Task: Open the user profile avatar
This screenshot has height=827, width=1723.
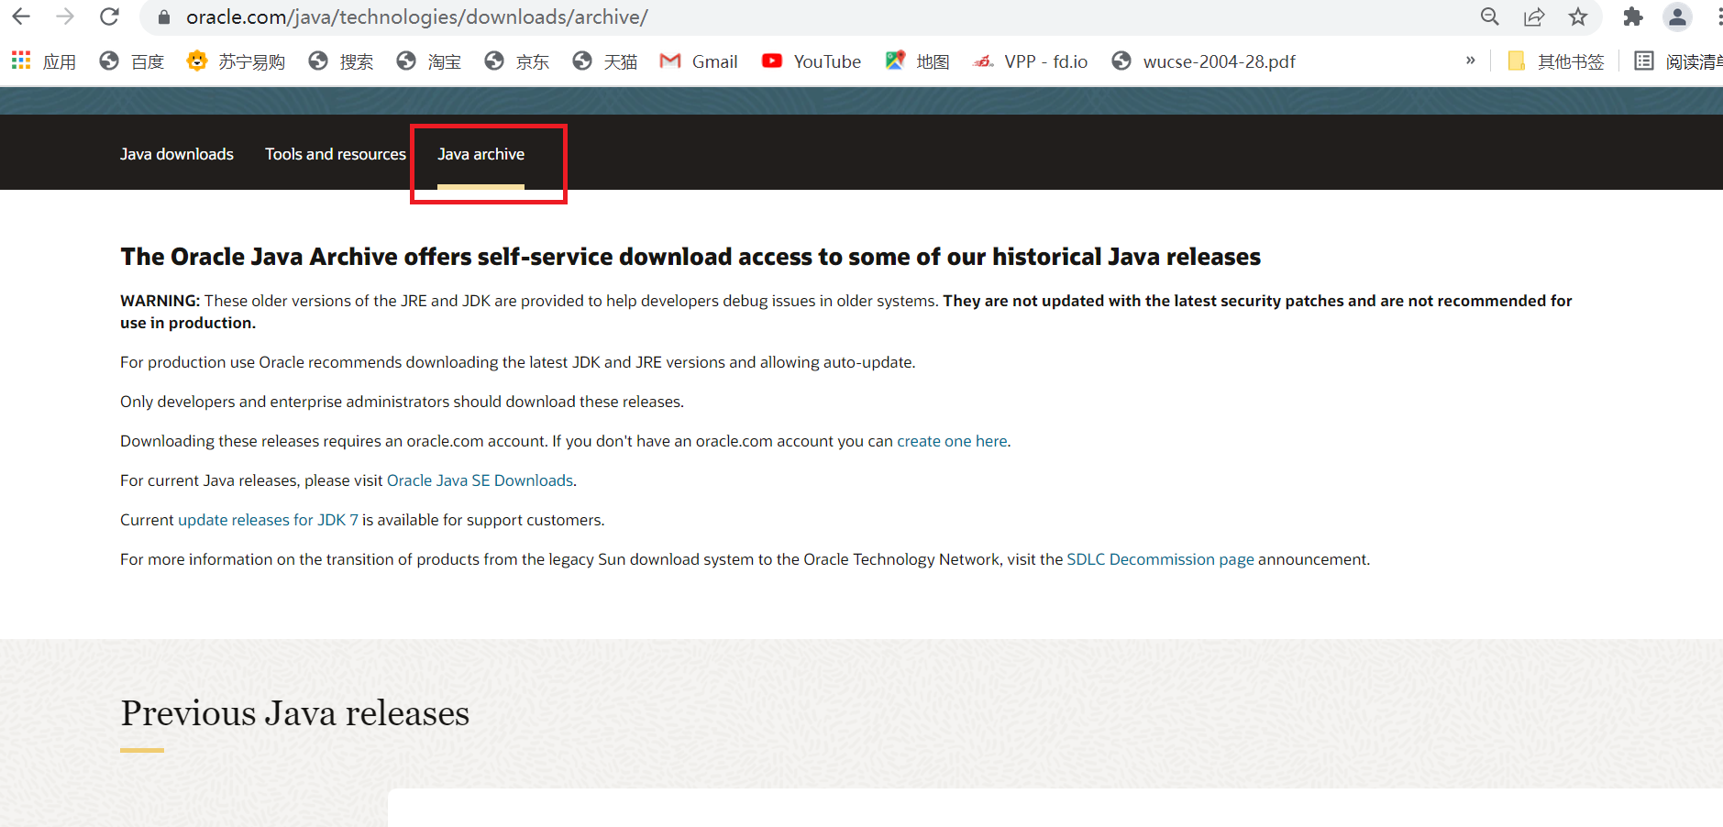Action: [1677, 17]
